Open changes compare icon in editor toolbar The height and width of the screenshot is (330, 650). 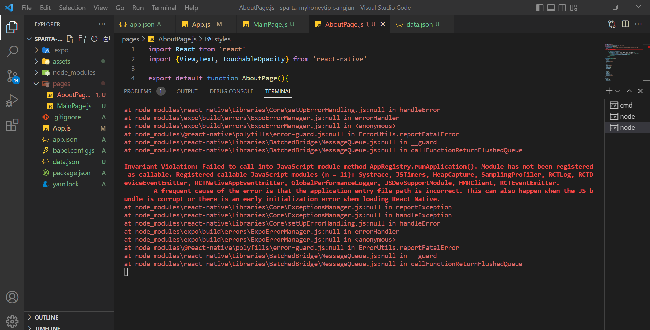click(x=612, y=24)
